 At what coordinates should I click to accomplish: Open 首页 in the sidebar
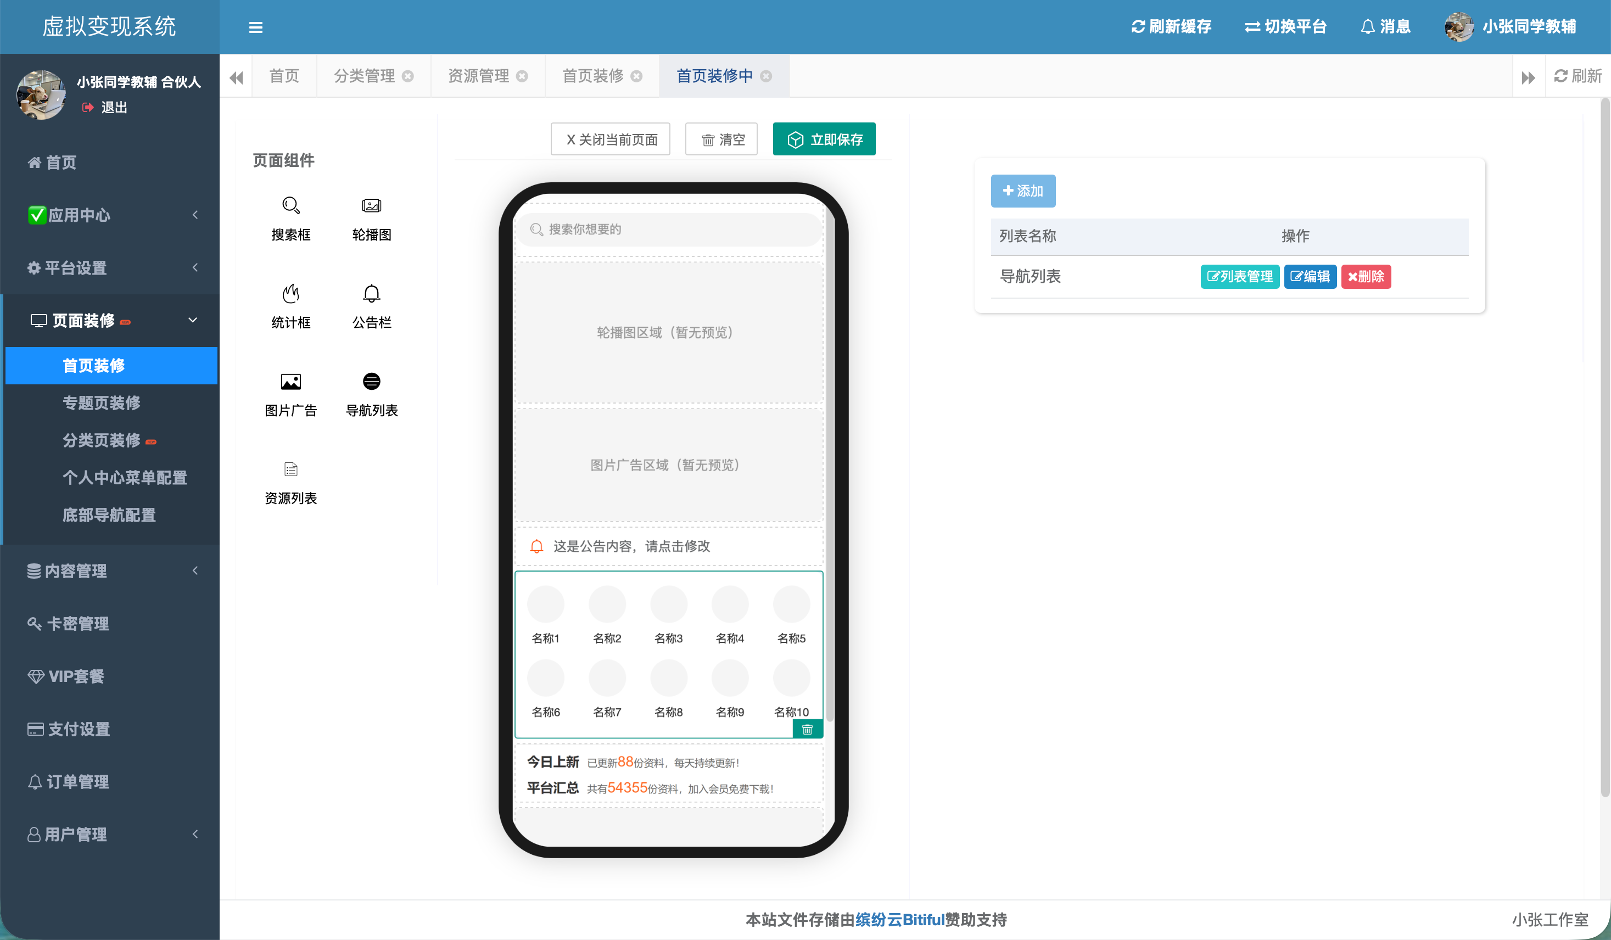click(x=110, y=163)
